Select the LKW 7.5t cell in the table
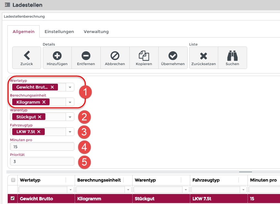 pyautogui.click(x=219, y=199)
